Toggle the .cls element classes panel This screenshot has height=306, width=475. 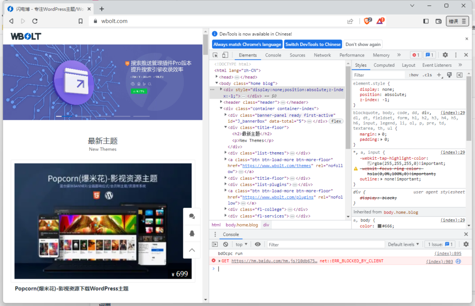[x=427, y=75]
